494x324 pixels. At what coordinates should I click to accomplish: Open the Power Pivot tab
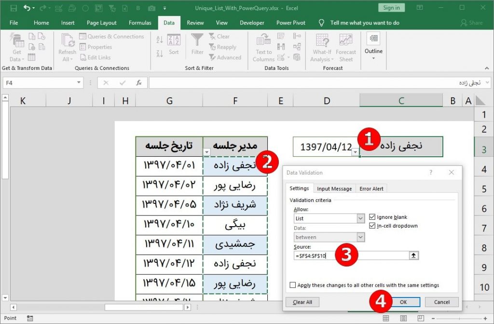291,23
